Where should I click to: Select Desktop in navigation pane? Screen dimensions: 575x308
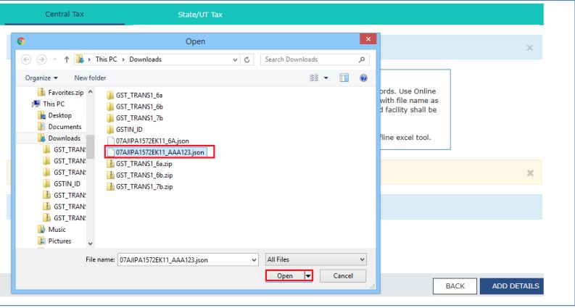[54, 115]
